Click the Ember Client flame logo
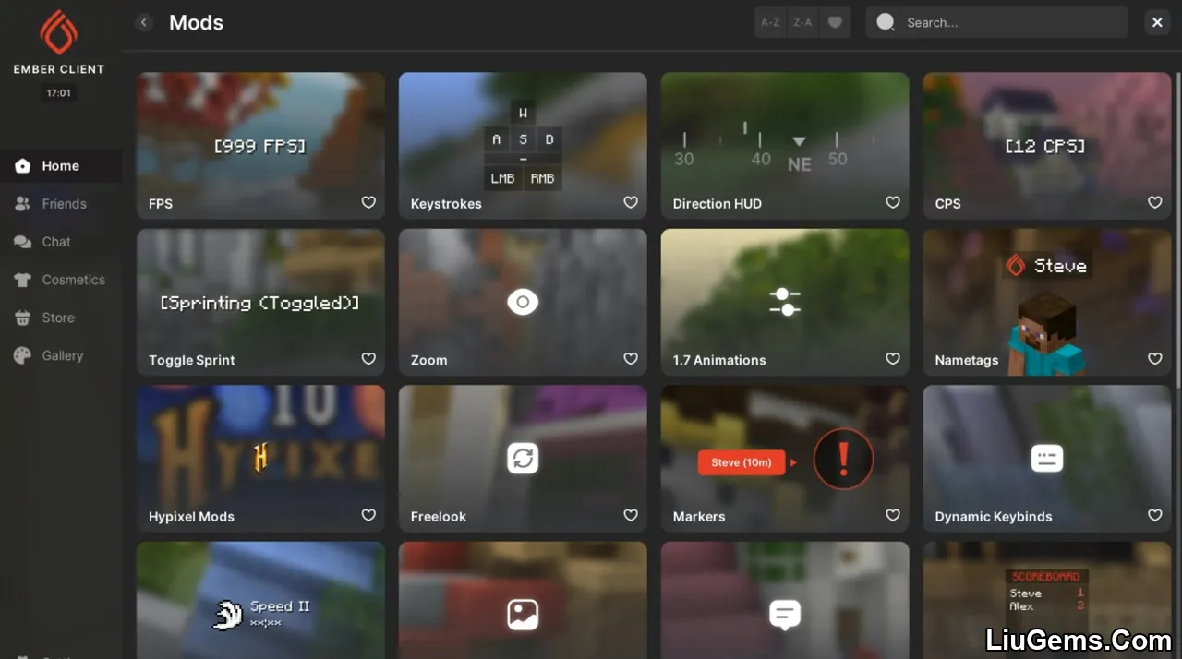1182x659 pixels. [58, 32]
